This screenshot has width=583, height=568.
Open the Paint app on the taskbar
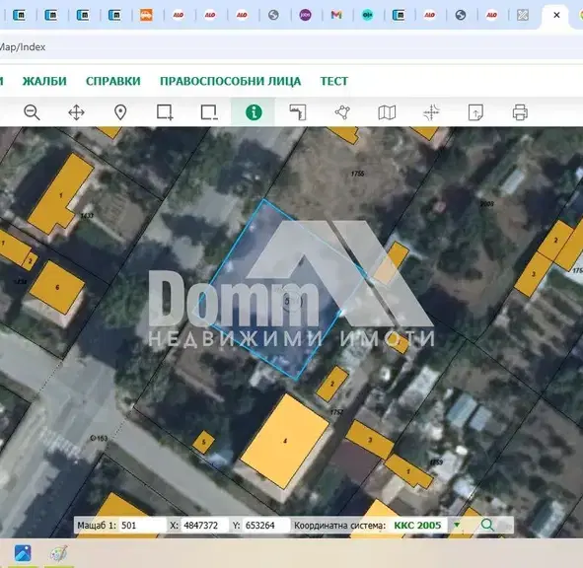59,553
